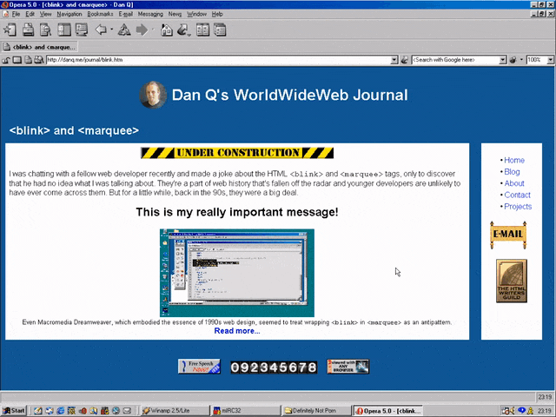The image size is (556, 417).
Task: Open the Navigation menu
Action: tap(69, 14)
